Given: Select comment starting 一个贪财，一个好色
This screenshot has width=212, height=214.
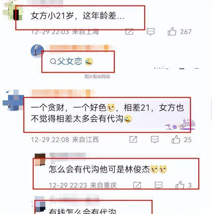Looking at the screenshot, I should pyautogui.click(x=107, y=113).
